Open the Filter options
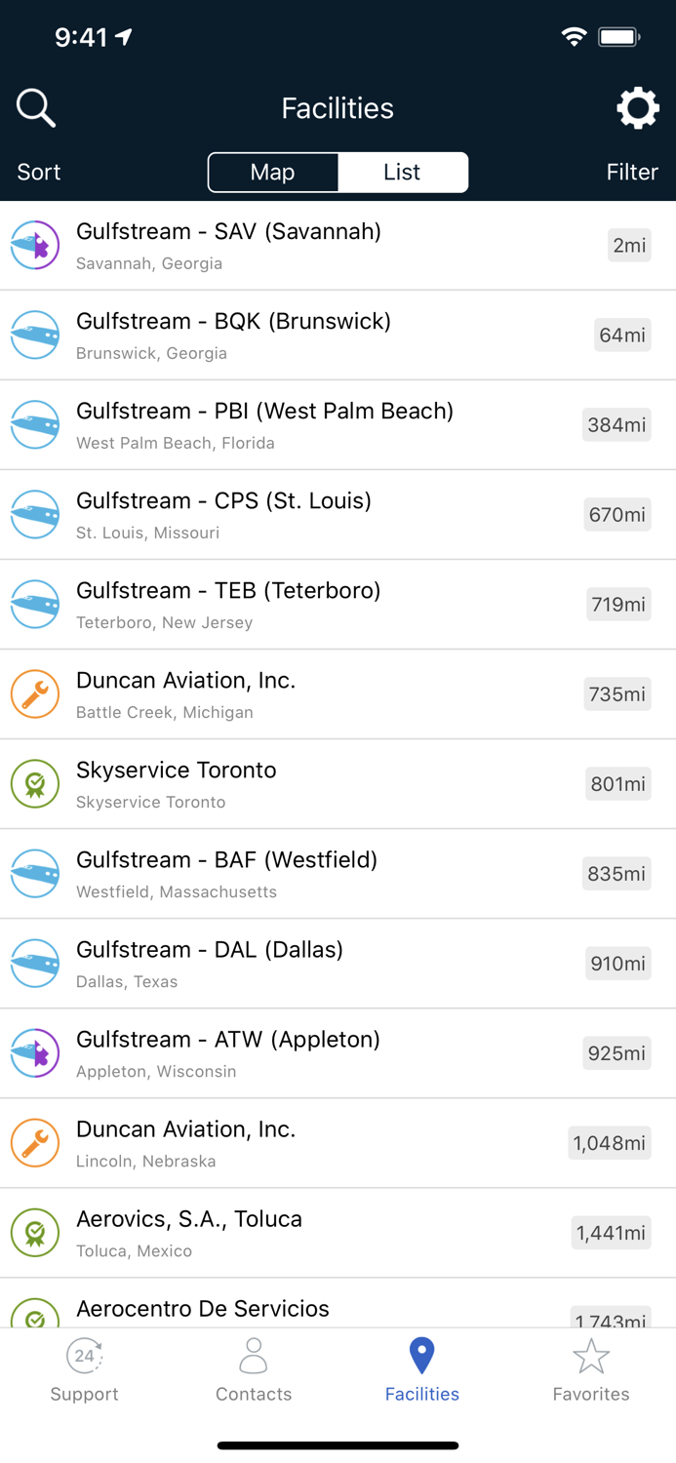Viewport: 676px width, 1463px height. [631, 172]
